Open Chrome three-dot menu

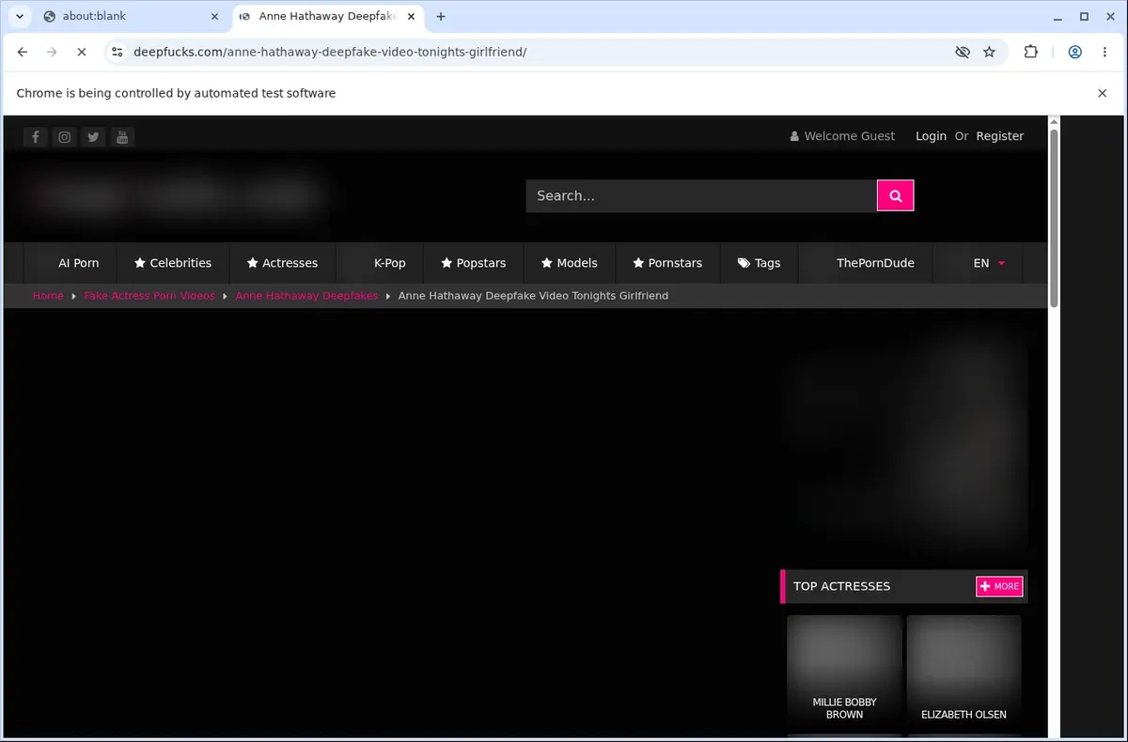pos(1104,53)
